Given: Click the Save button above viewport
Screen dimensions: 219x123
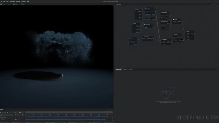Looking at the screenshot, I should 23,4.
